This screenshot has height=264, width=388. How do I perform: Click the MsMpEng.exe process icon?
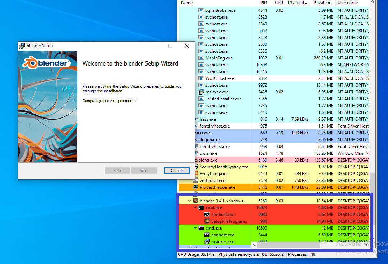pos(202,58)
